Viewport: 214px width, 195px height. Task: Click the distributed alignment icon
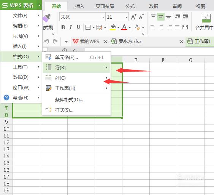point(185,27)
